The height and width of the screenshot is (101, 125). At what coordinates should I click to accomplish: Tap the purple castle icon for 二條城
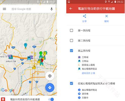[x=31, y=57]
